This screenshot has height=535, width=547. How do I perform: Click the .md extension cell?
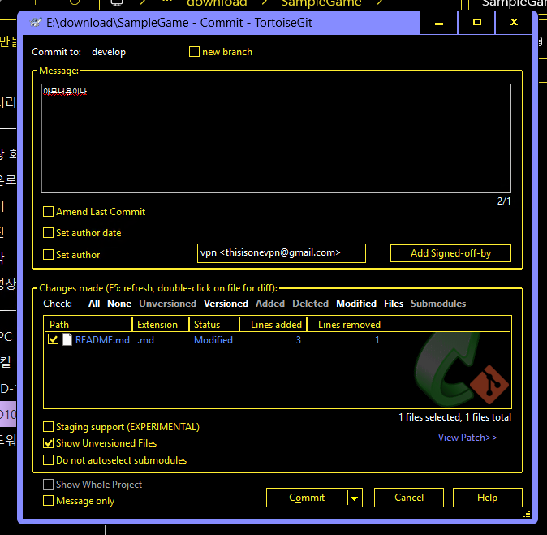[x=145, y=340]
